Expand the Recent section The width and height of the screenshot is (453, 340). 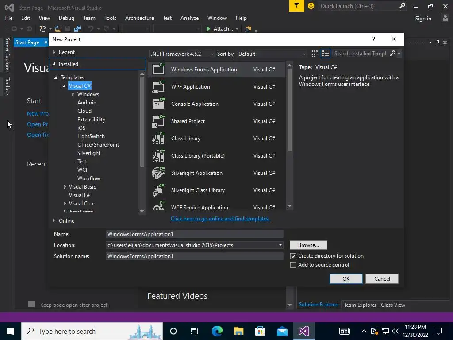coord(54,52)
